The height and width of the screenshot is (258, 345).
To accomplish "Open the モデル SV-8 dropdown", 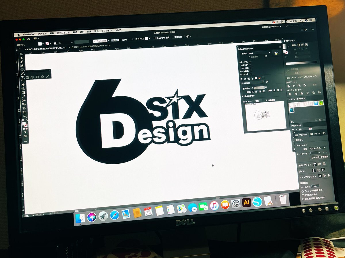I will point(259,52).
